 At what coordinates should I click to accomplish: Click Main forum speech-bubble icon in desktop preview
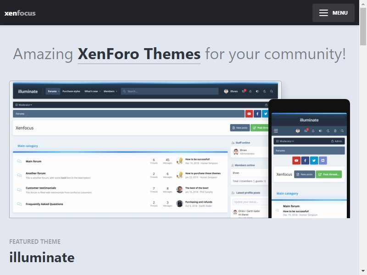tap(19, 161)
